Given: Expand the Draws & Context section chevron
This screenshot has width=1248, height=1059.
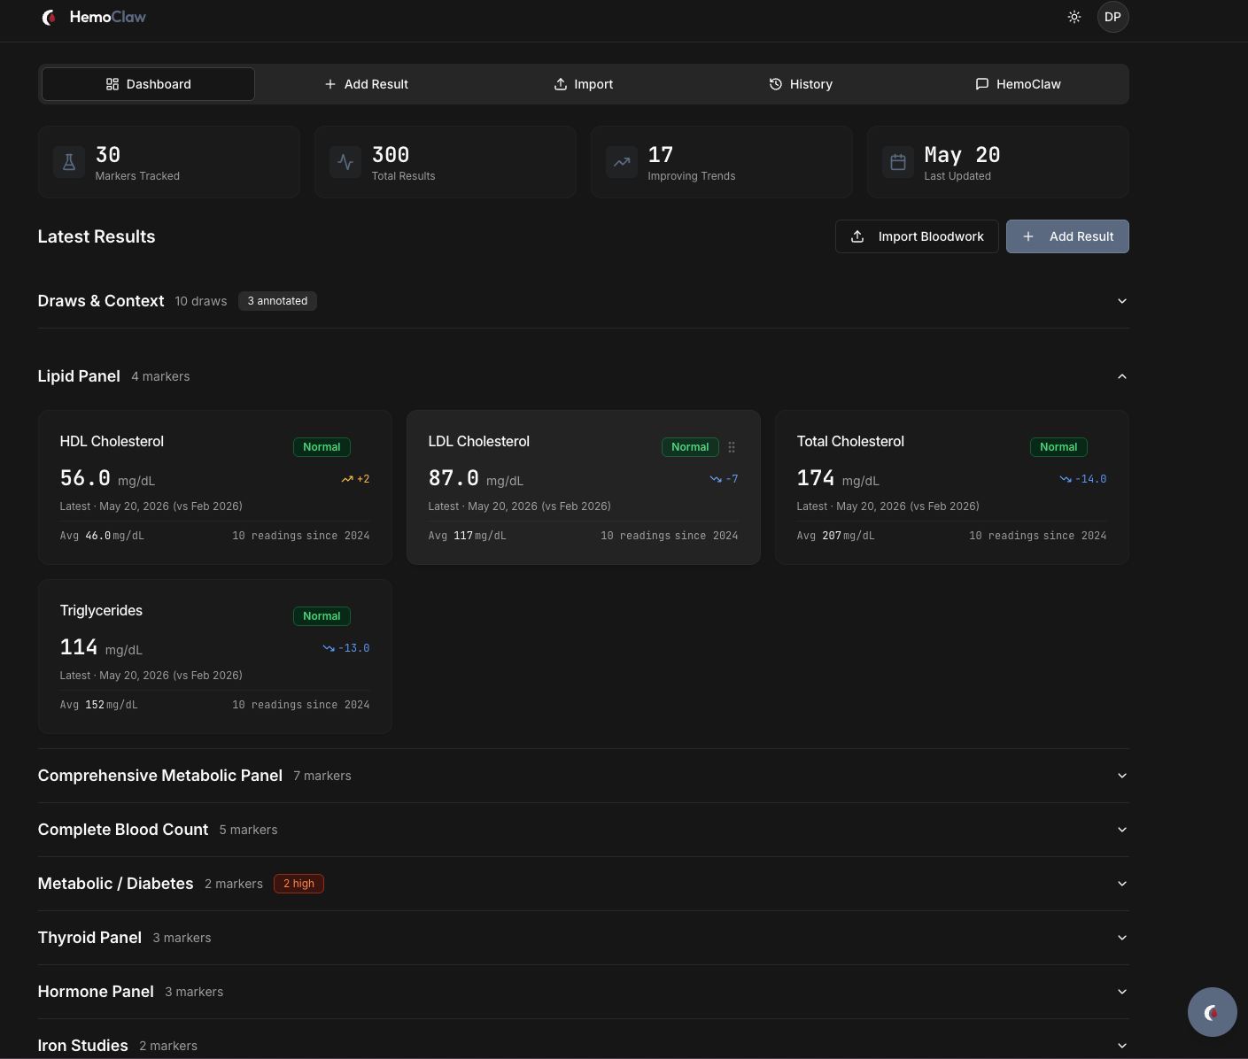Looking at the screenshot, I should [1122, 301].
